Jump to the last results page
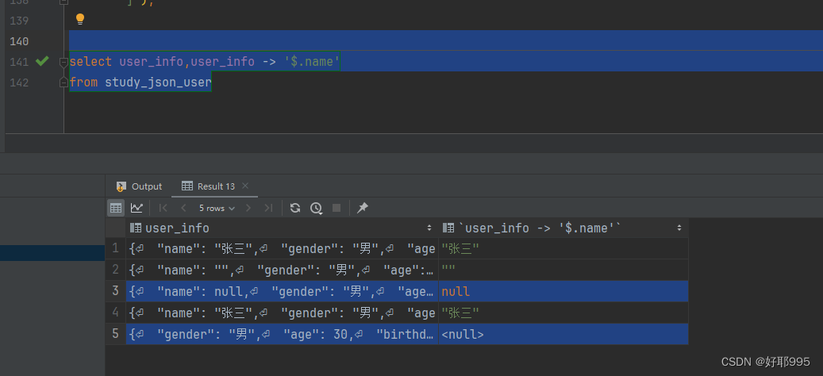Image resolution: width=823 pixels, height=376 pixels. click(268, 208)
